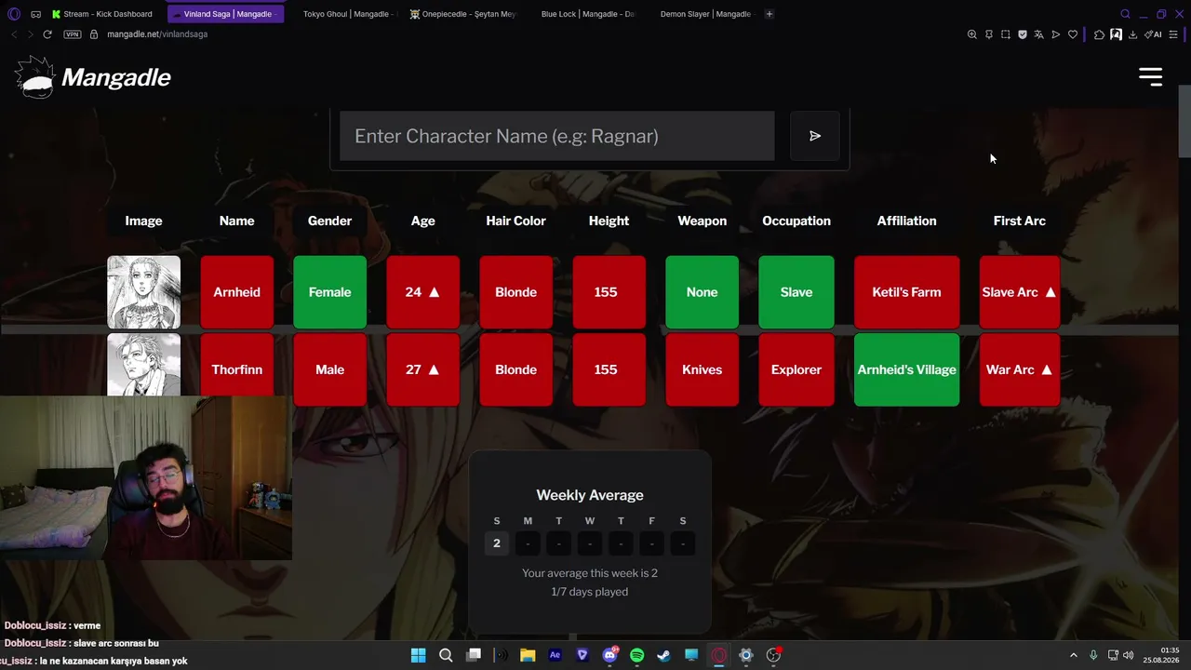Open the Windows Start menu
The width and height of the screenshot is (1191, 670).
(418, 655)
